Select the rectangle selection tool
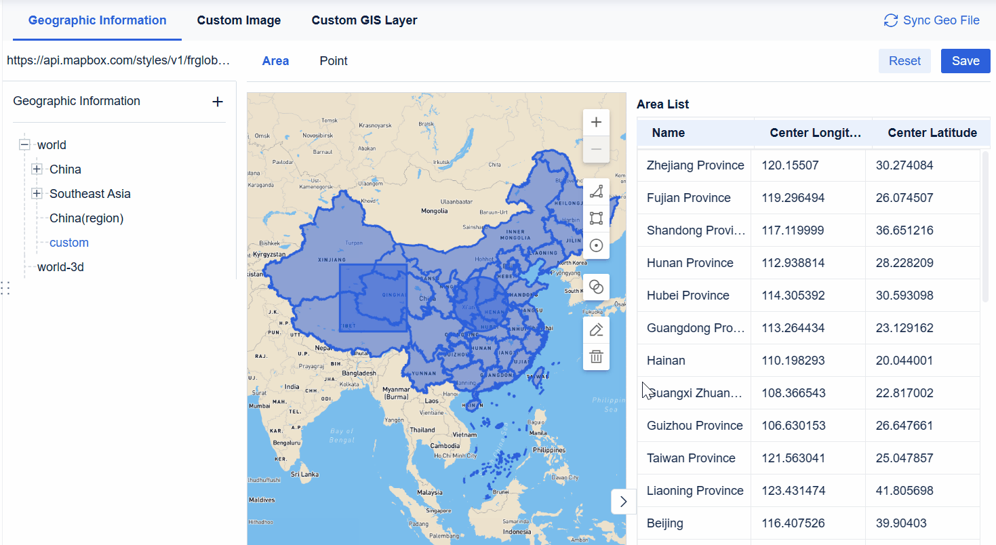996x545 pixels. (595, 218)
